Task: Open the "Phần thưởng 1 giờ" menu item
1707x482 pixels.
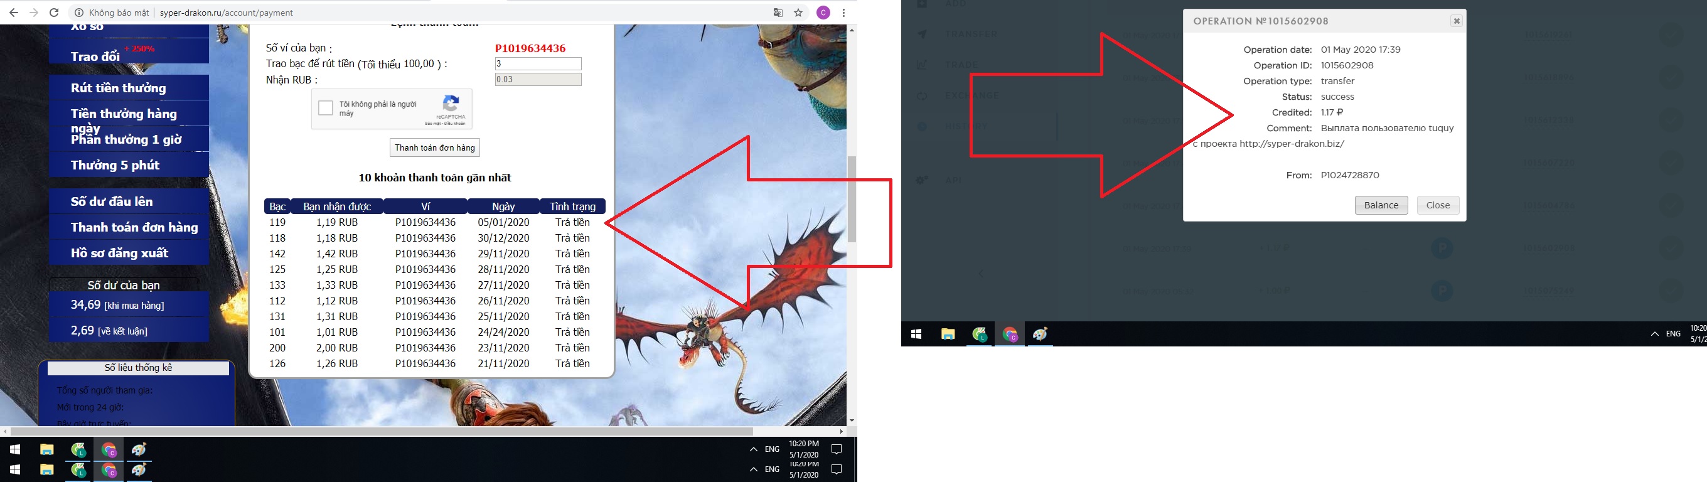Action: tap(129, 139)
